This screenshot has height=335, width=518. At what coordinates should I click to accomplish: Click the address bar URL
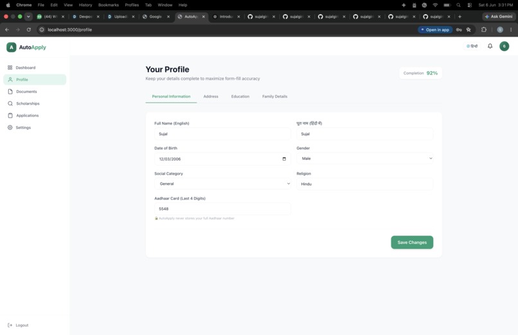point(69,30)
